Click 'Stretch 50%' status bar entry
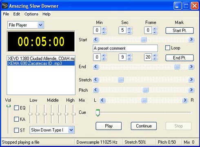The width and height of the screenshot is (200, 147). (135, 142)
